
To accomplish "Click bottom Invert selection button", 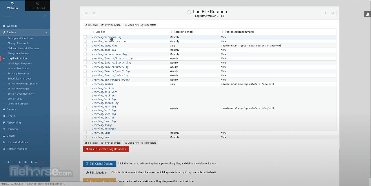I will coord(111,143).
